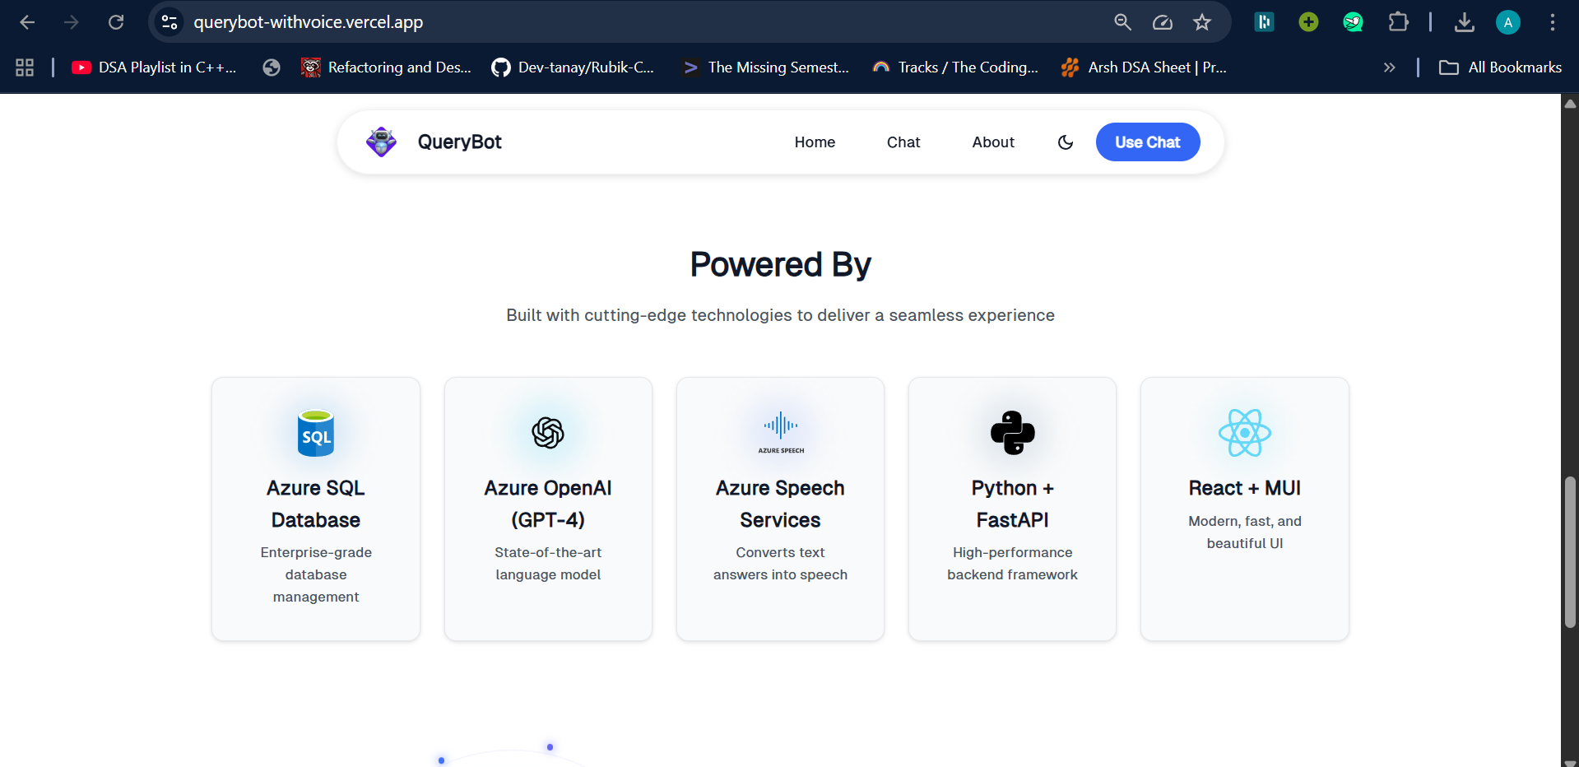Open the About nav item
The image size is (1579, 767).
(993, 142)
